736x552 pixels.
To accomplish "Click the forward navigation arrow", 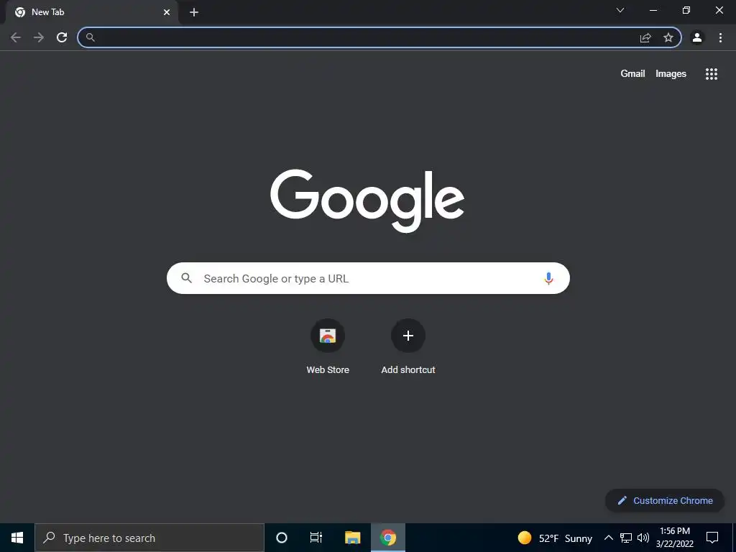I will [x=39, y=37].
